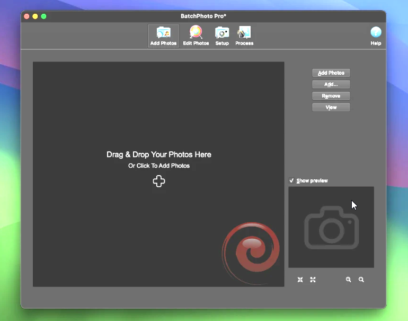
Task: Open the Help icon
Action: (376, 36)
